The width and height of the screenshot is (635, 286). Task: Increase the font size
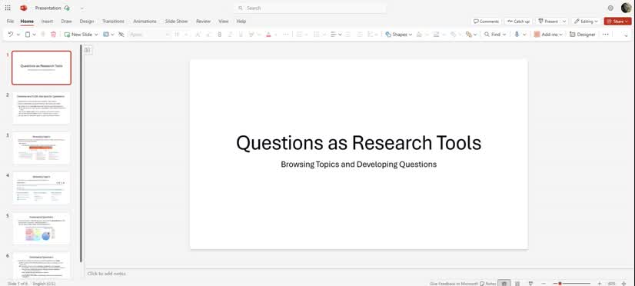pyautogui.click(x=198, y=35)
